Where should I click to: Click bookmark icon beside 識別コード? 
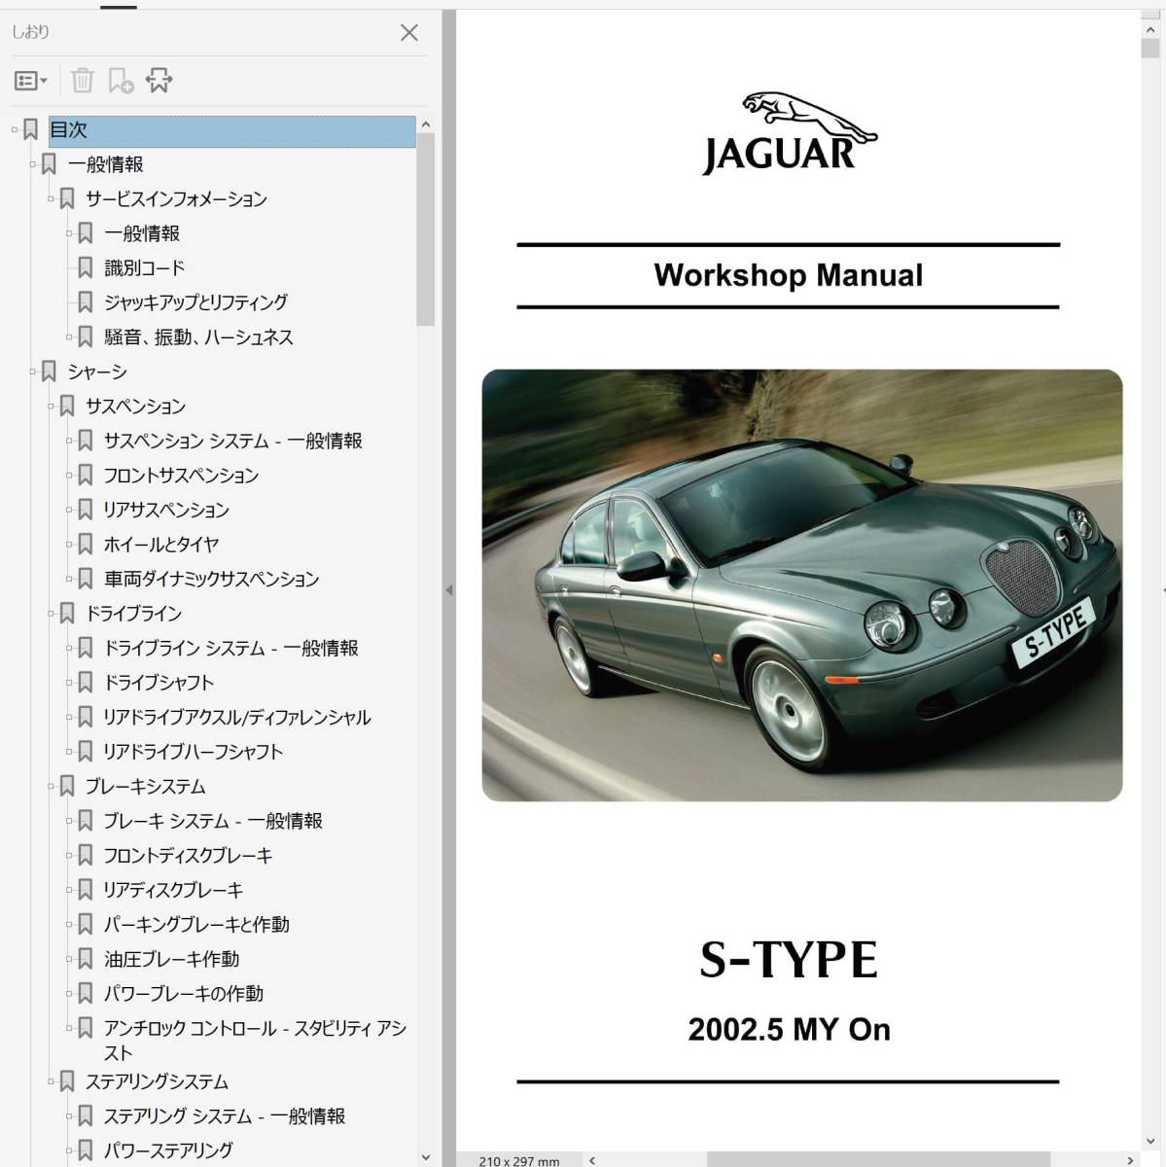(86, 267)
